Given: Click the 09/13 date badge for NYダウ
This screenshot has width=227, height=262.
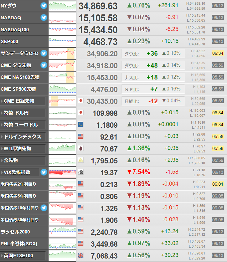Looking at the screenshot, I should pyautogui.click(x=218, y=6).
